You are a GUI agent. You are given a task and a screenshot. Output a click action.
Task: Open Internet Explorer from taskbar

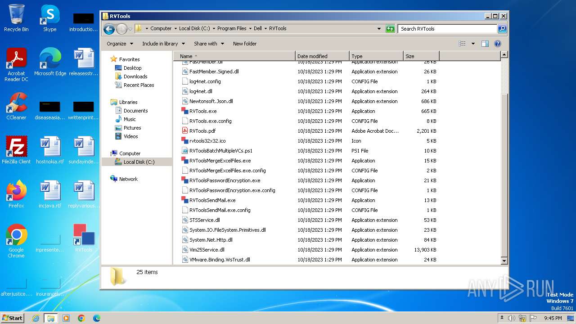click(36, 318)
